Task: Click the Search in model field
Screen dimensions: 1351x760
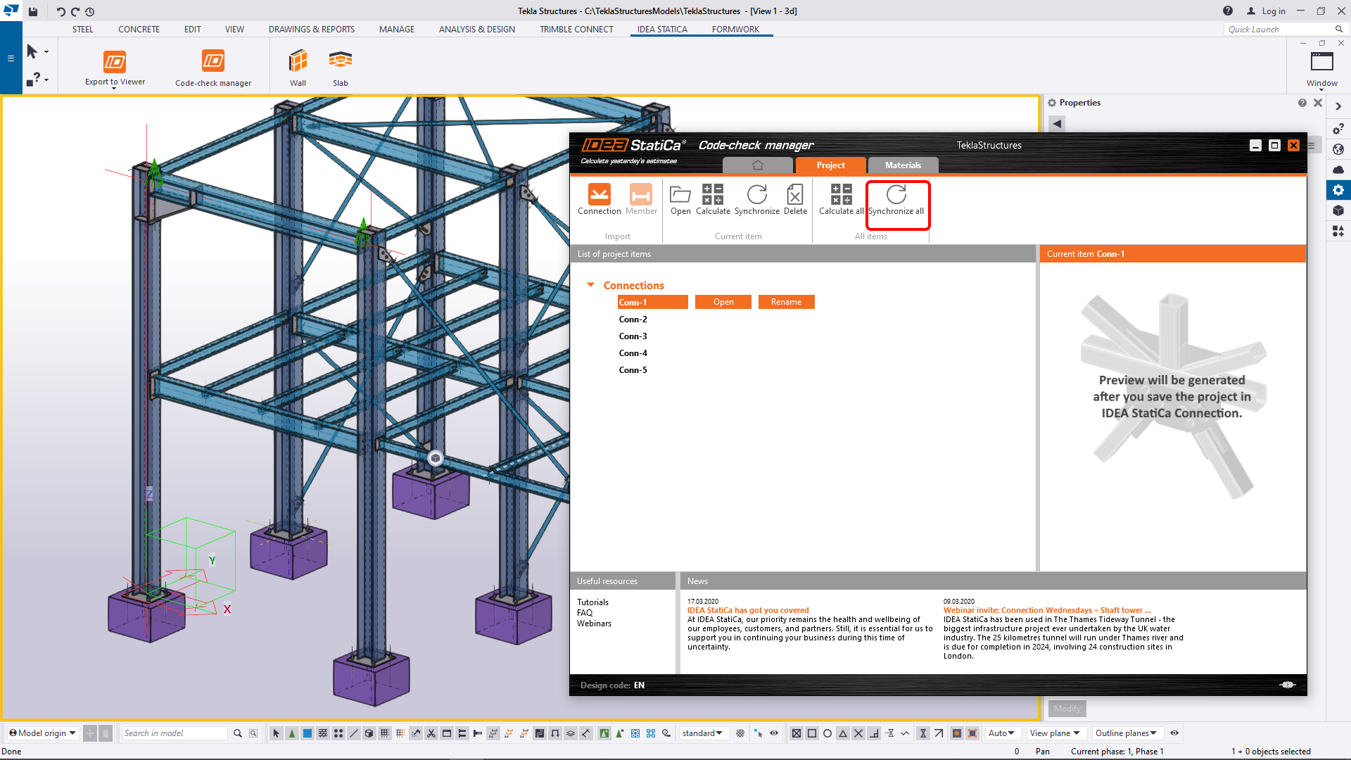Action: tap(174, 733)
